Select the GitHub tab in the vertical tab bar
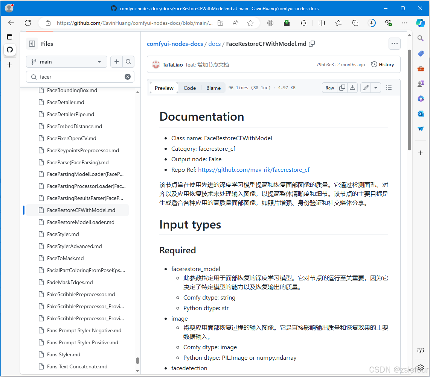 [10, 50]
